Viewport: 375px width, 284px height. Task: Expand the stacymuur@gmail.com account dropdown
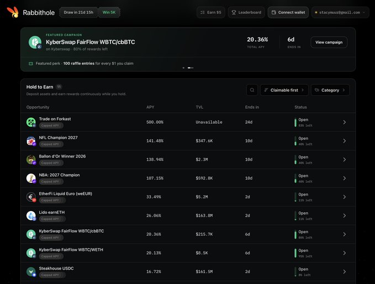click(x=340, y=13)
